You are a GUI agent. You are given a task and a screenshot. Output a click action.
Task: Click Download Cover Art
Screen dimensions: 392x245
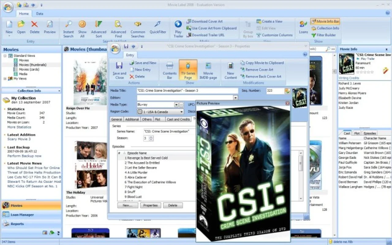click(x=205, y=21)
